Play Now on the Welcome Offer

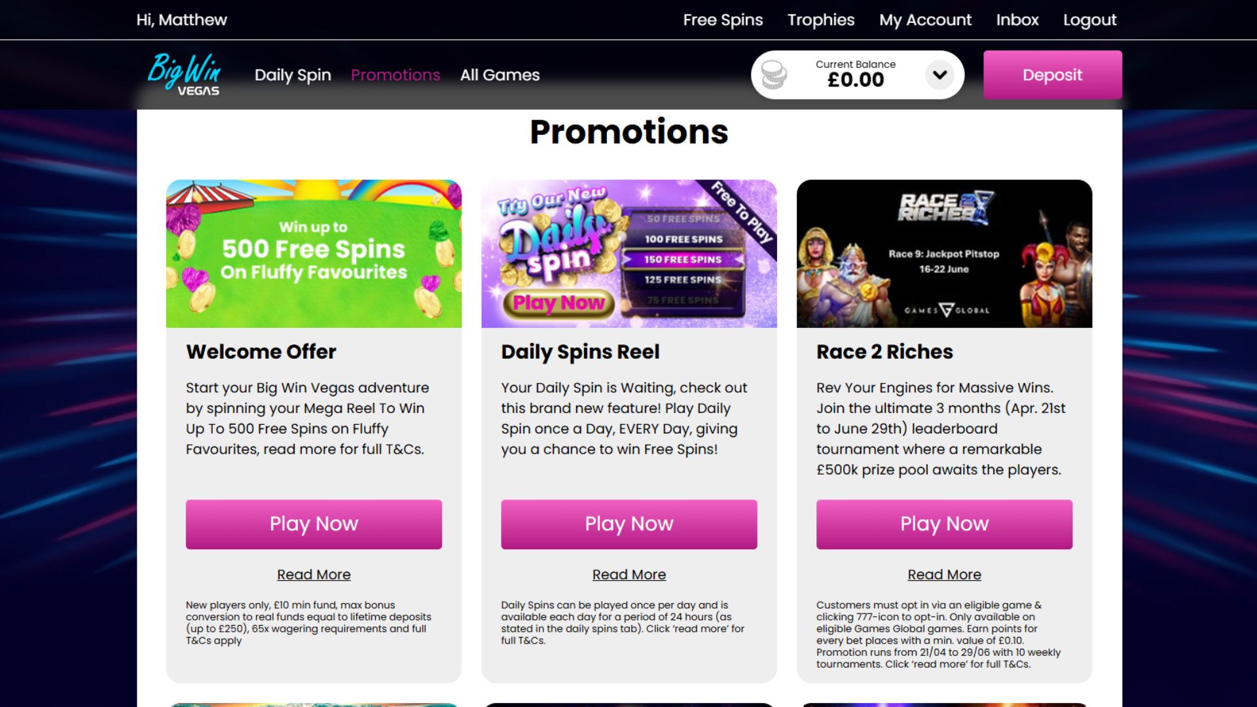pos(314,524)
